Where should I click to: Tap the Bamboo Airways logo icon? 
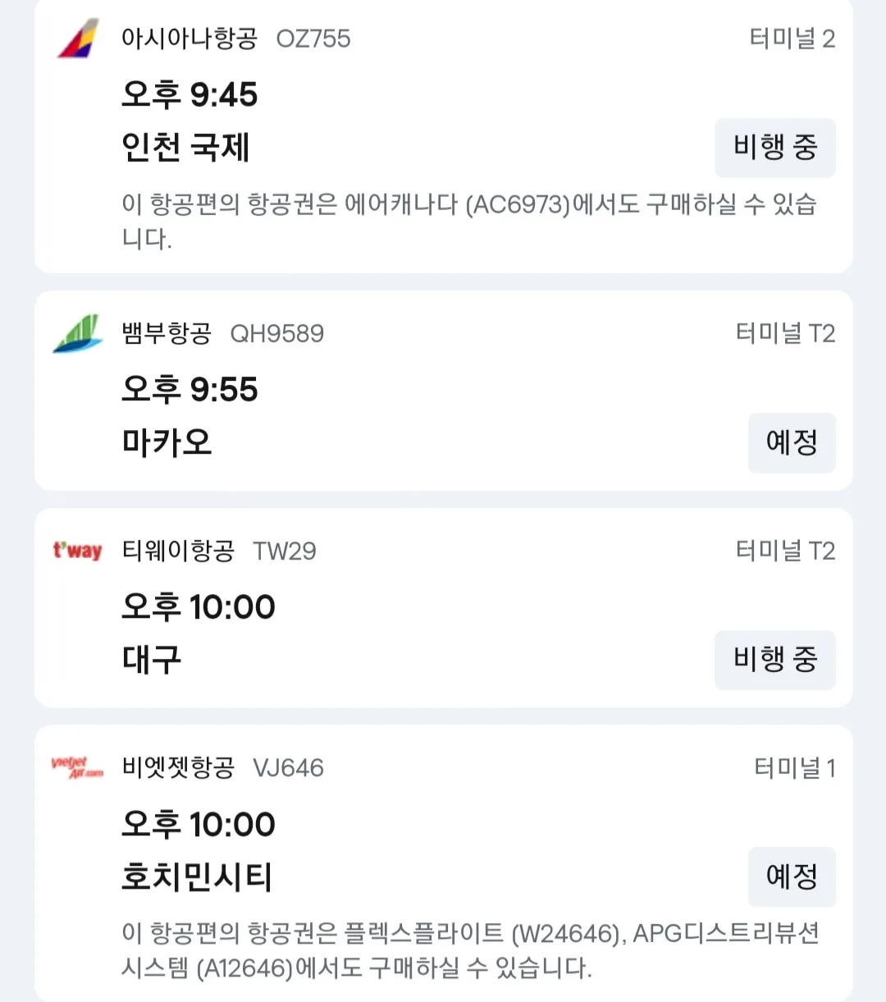coord(78,333)
